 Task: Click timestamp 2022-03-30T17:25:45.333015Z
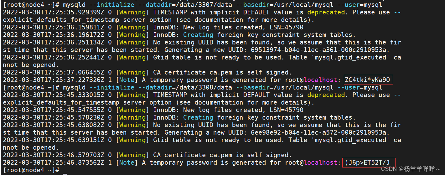(54, 95)
